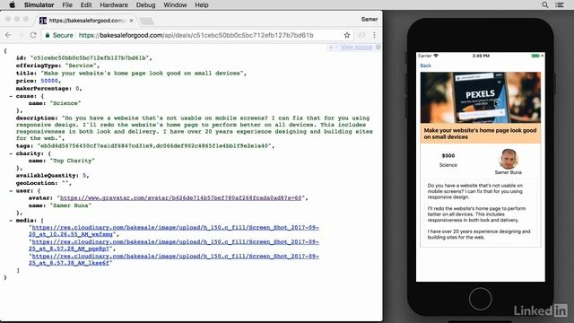The width and height of the screenshot is (574, 323).
Task: Open Notification Center list icon
Action: click(x=560, y=4)
